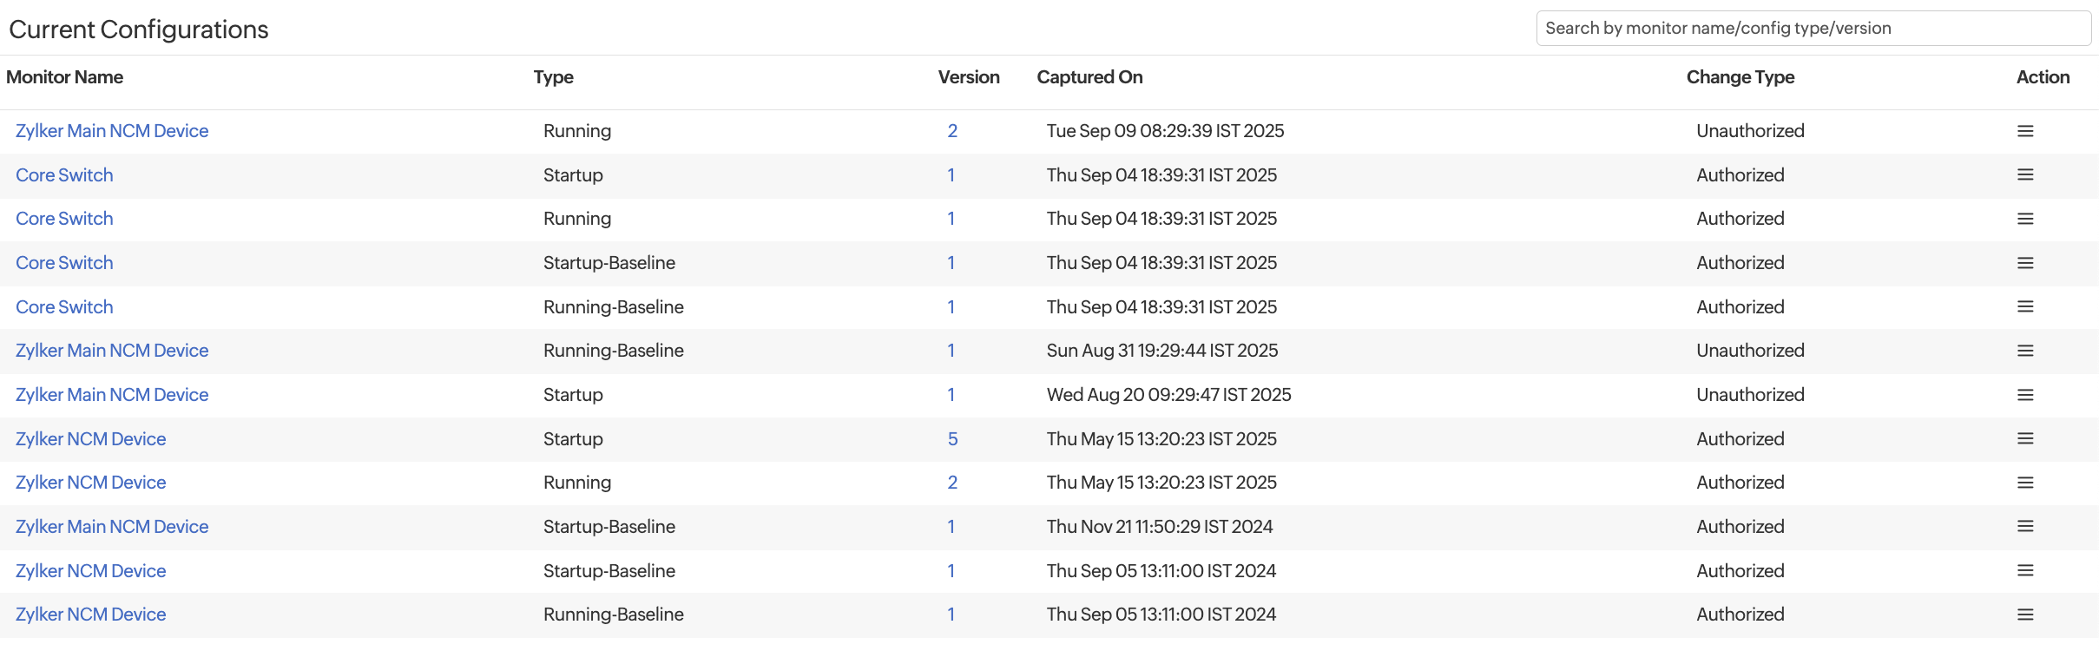Screen dimensions: 2099x651
Task: Open action menu for Core Switch Startup row
Action: 2024,175
